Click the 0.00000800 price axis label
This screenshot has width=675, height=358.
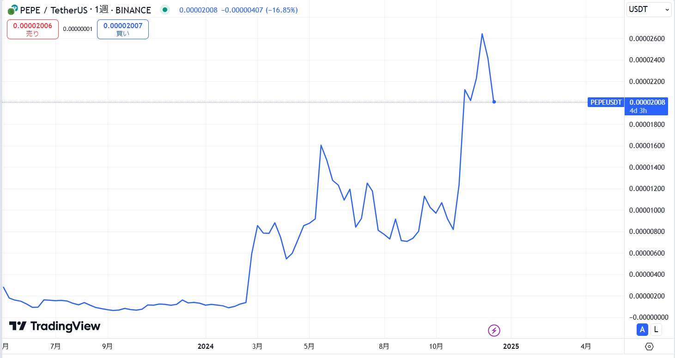(647, 232)
